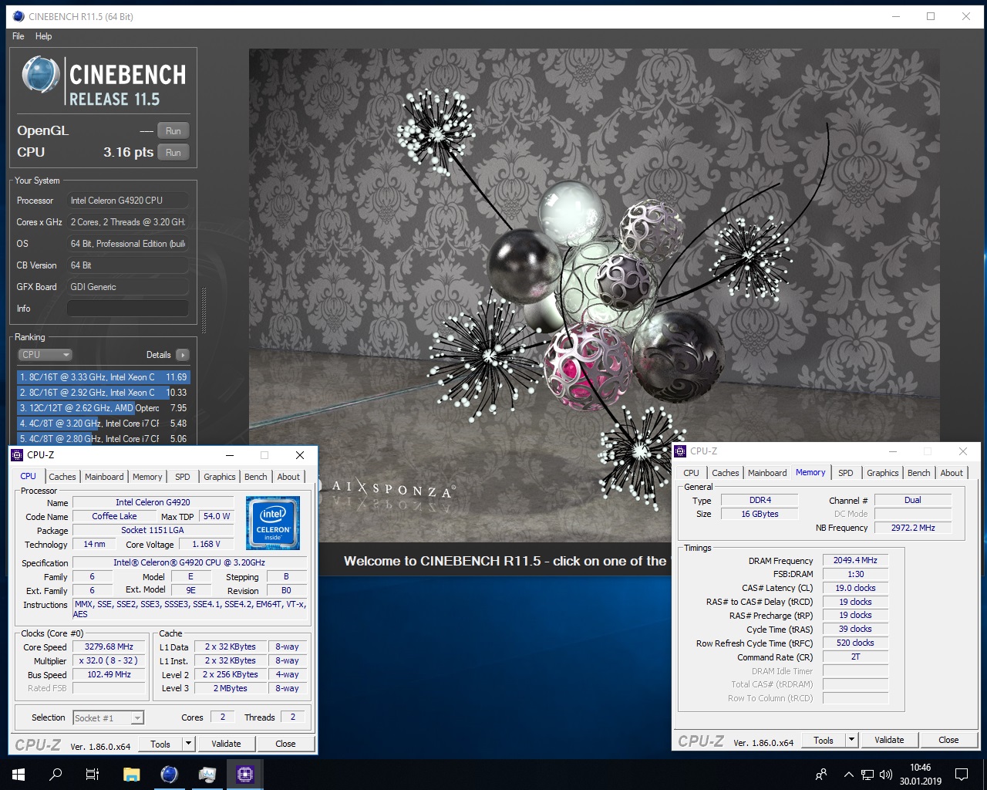Click the GFX Board field GDI Generic

pyautogui.click(x=128, y=287)
